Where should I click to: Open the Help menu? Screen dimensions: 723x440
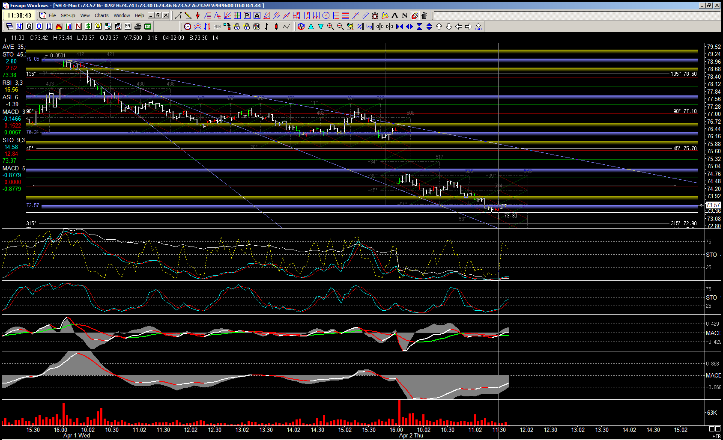140,15
